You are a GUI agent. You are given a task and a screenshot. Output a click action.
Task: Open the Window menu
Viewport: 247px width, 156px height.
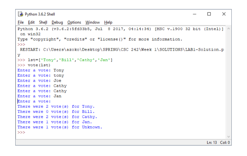pyautogui.click(x=93, y=22)
